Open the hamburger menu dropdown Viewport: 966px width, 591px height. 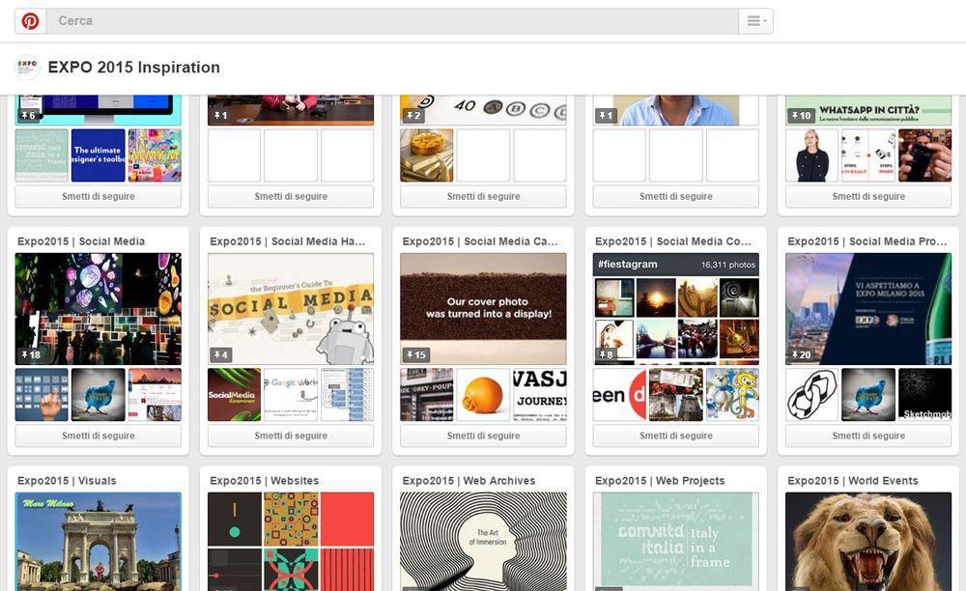tap(756, 21)
